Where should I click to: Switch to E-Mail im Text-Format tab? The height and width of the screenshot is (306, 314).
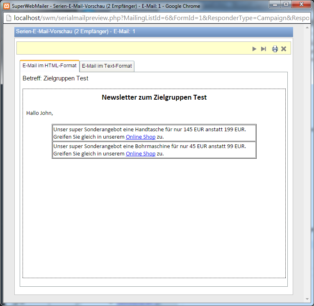click(107, 66)
